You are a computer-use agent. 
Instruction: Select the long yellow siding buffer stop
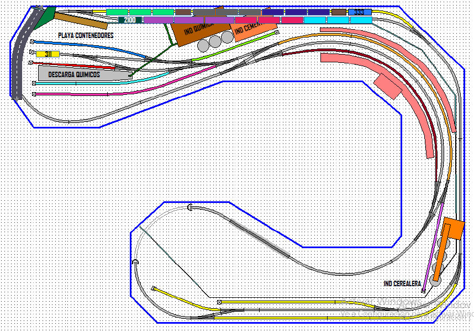(x=219, y=302)
